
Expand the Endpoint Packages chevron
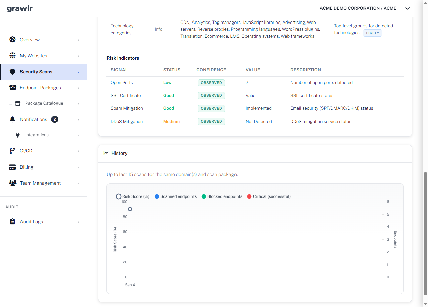click(x=78, y=88)
